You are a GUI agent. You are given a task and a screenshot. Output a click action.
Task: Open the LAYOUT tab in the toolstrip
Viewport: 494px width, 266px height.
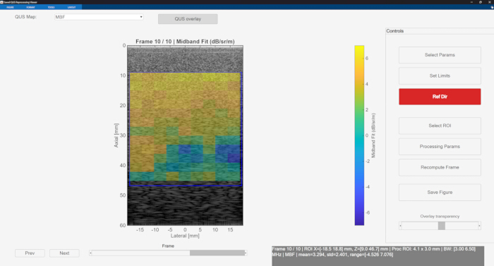pyautogui.click(x=71, y=7)
